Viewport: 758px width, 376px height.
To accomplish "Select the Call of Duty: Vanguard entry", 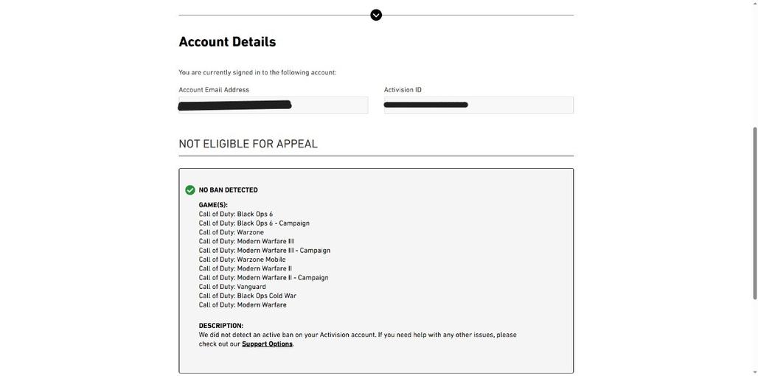I will pyautogui.click(x=232, y=287).
